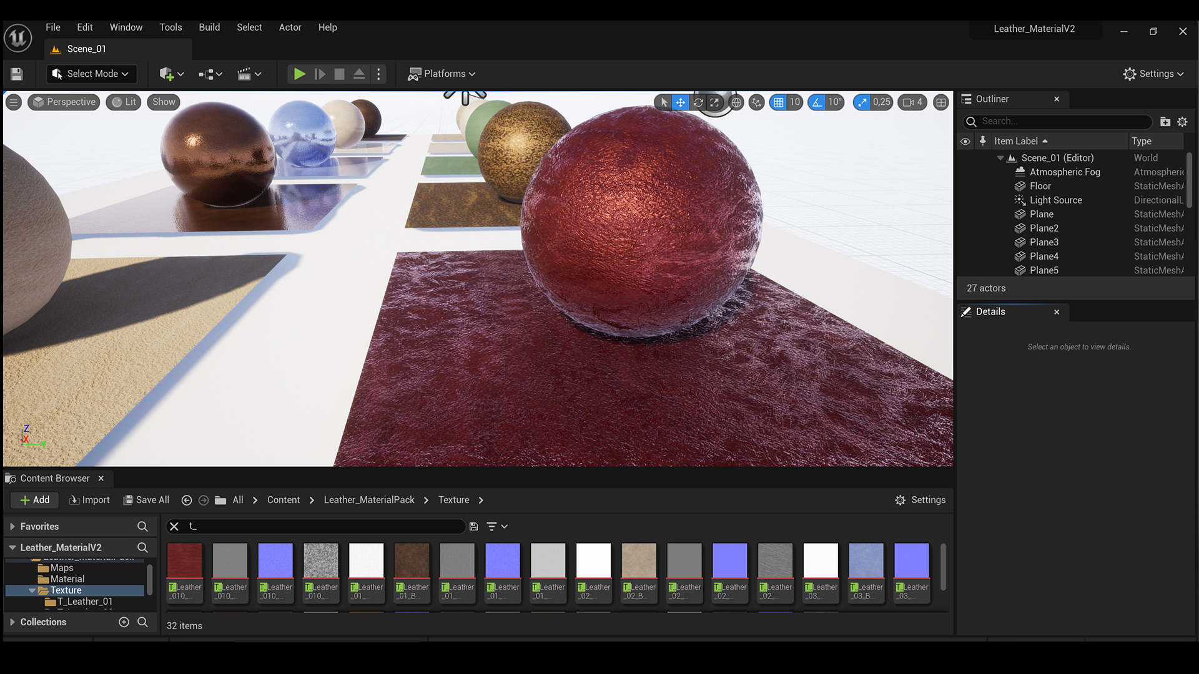The image size is (1199, 674).
Task: Save the current search filter icon
Action: point(473,527)
